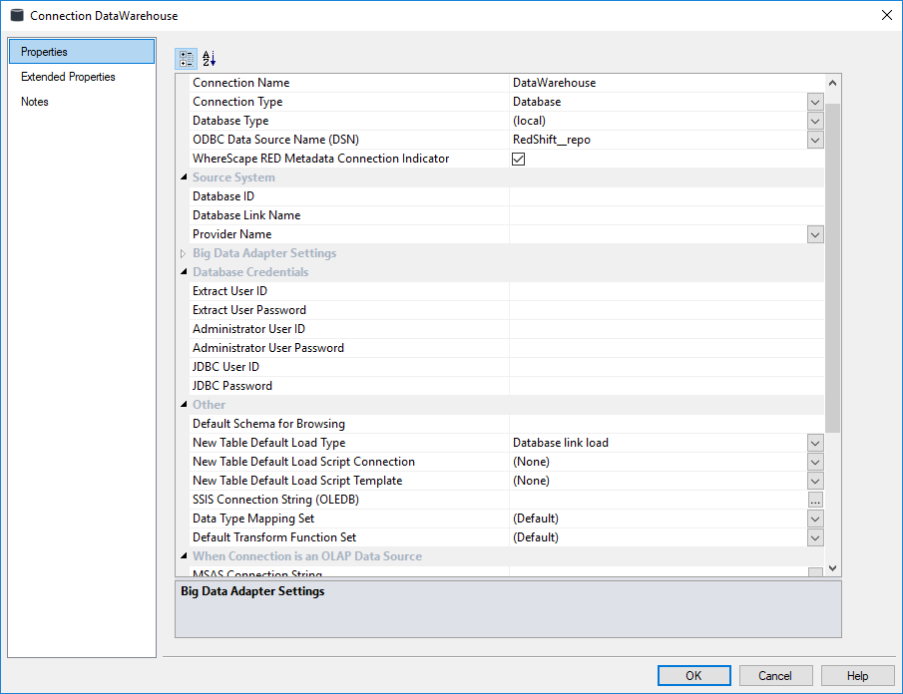Select the Properties page
The image size is (903, 694).
click(82, 52)
